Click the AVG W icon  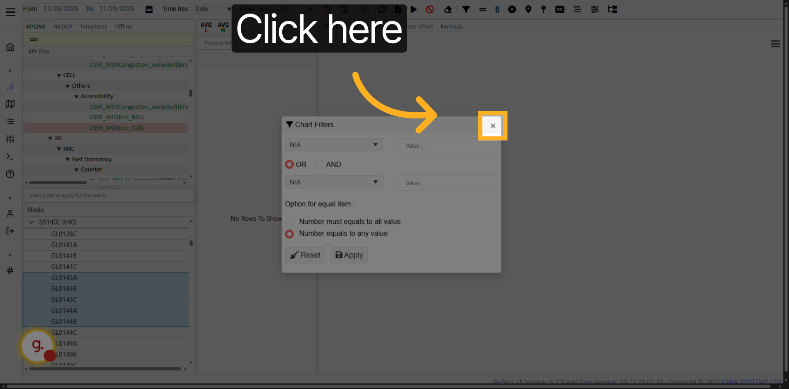[x=223, y=27]
